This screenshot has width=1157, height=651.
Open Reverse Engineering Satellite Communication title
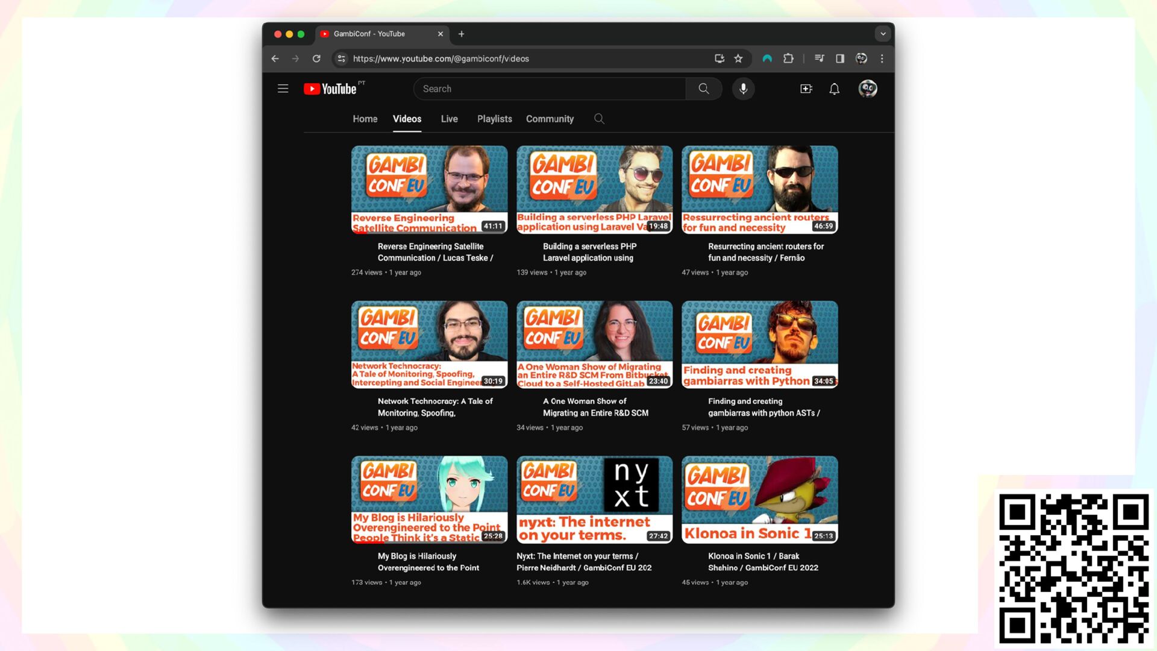tap(434, 252)
